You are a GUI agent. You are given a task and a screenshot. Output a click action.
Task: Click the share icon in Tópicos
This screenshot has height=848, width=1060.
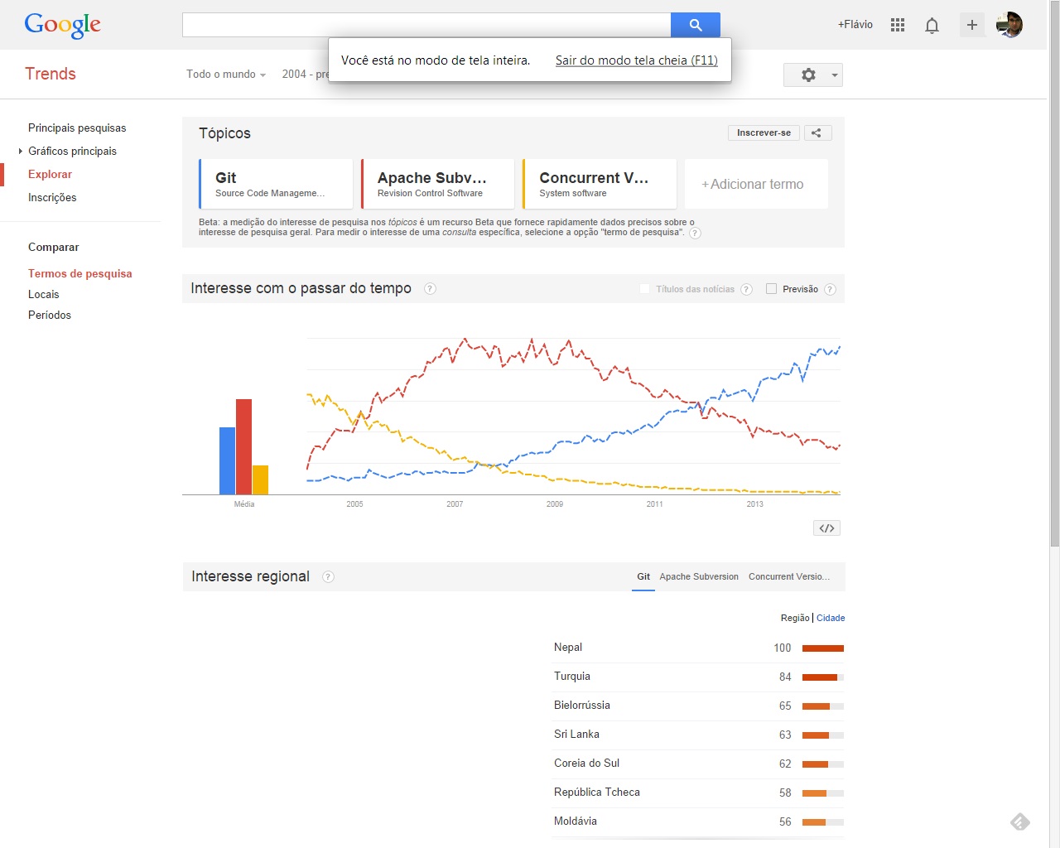(817, 132)
